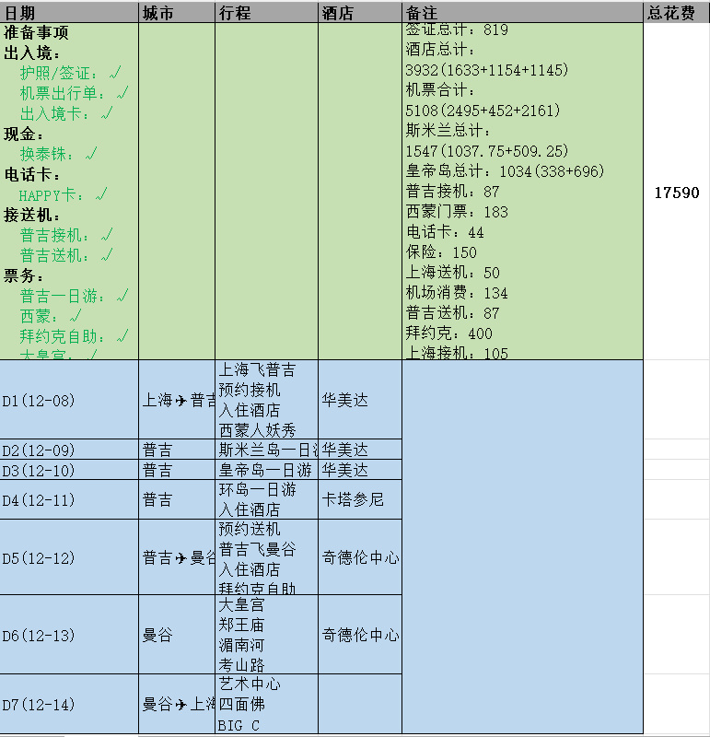710x737 pixels.
Task: Click the 普吉一日游 checklist item
Action: (x=74, y=296)
